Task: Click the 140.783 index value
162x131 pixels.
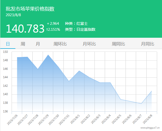Action: click(x=25, y=29)
